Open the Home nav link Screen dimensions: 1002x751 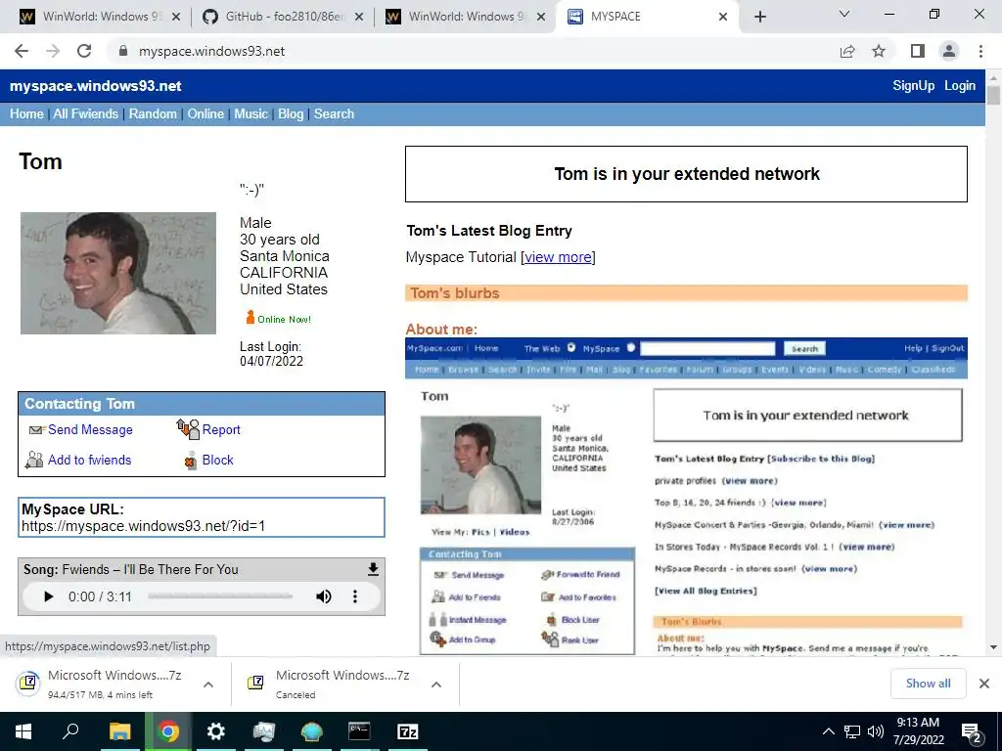pos(26,113)
